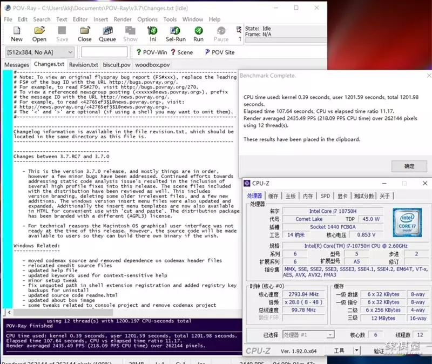Viewport: 432px width, 364px height.
Task: Switch to the biscuit.pov tab
Action: [x=117, y=65]
